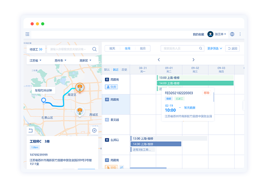Image resolution: width=268 pixels, height=186 pixels.
Task: Click the 返回 back button
Action: 232,48
